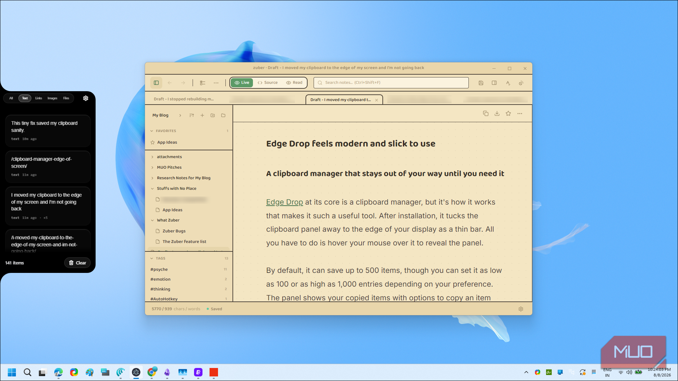Image resolution: width=678 pixels, height=381 pixels.
Task: Expand the My Blog vault chevron
Action: click(x=180, y=115)
